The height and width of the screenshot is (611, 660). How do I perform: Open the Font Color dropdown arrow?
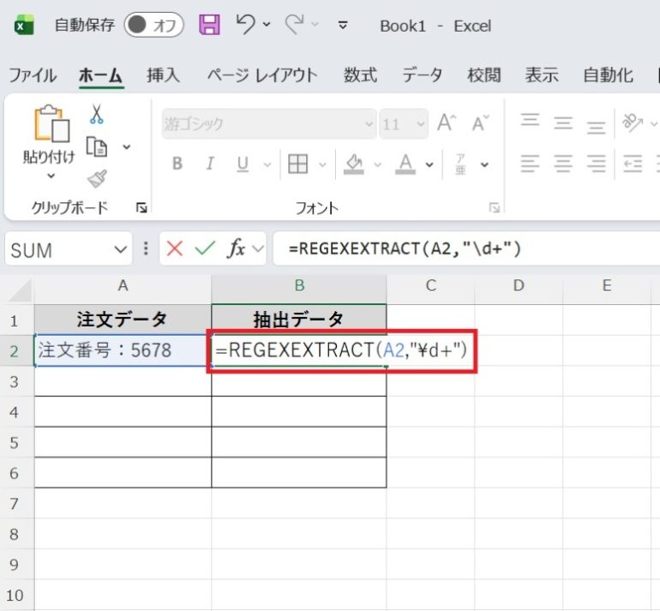click(429, 165)
